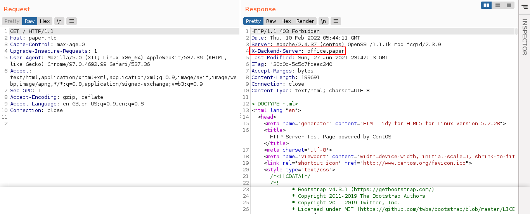This screenshot has height=214, width=530.
Task: Toggle non-printable characters in Response
Action: point(323,21)
